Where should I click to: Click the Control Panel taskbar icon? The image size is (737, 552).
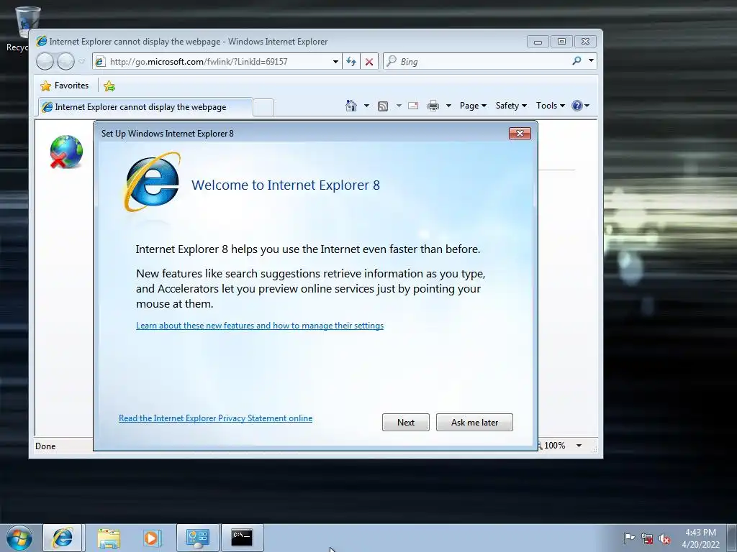pos(197,538)
